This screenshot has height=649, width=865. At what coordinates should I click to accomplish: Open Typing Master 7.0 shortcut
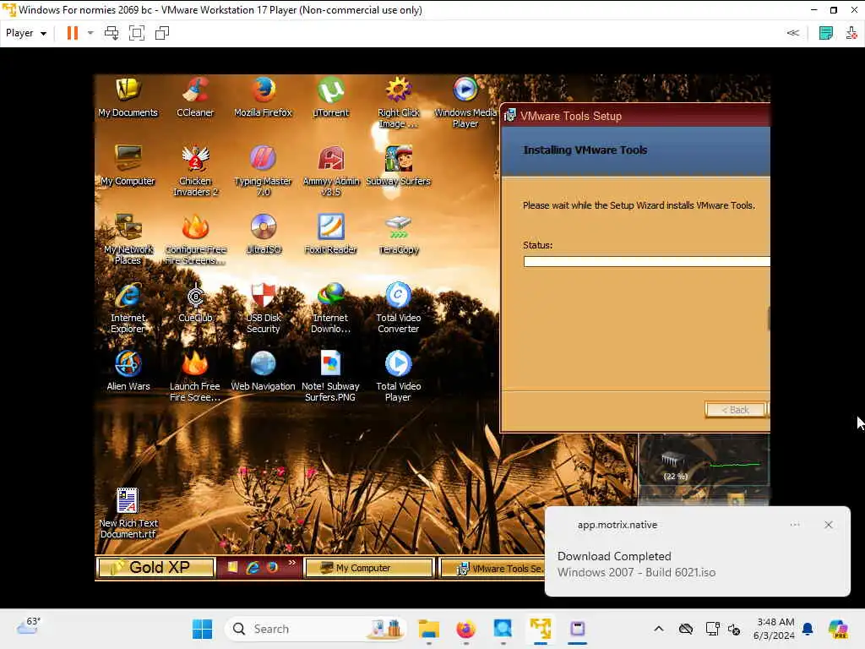click(x=264, y=171)
